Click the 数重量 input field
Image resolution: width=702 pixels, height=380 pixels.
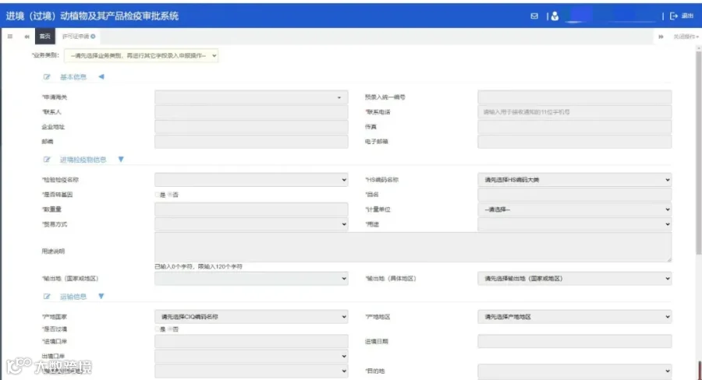pos(251,209)
